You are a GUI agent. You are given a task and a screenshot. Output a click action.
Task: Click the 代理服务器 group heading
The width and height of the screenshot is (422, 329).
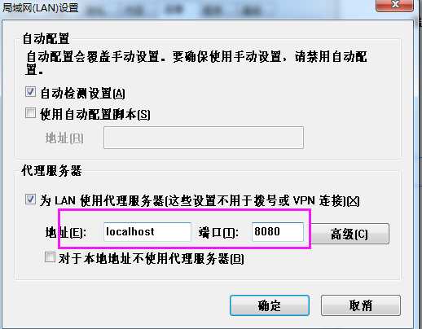coord(51,171)
